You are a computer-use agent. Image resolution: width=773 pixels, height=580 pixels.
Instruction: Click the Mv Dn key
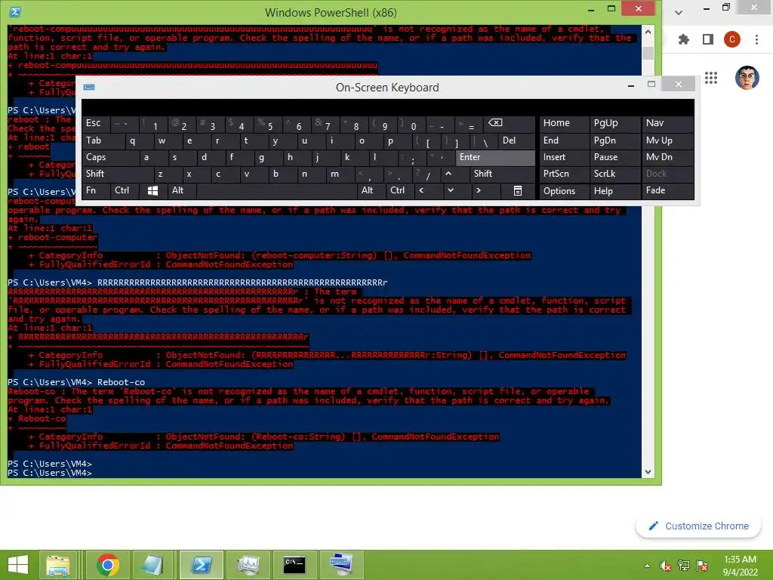667,157
